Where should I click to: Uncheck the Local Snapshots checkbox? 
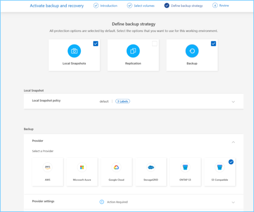click(x=96, y=44)
